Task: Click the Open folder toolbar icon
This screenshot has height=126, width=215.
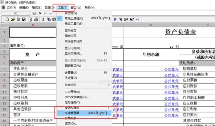Action: (12, 19)
